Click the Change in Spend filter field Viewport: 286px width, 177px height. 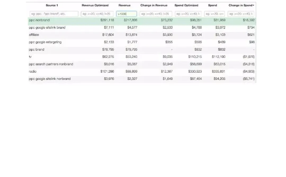tap(241, 14)
